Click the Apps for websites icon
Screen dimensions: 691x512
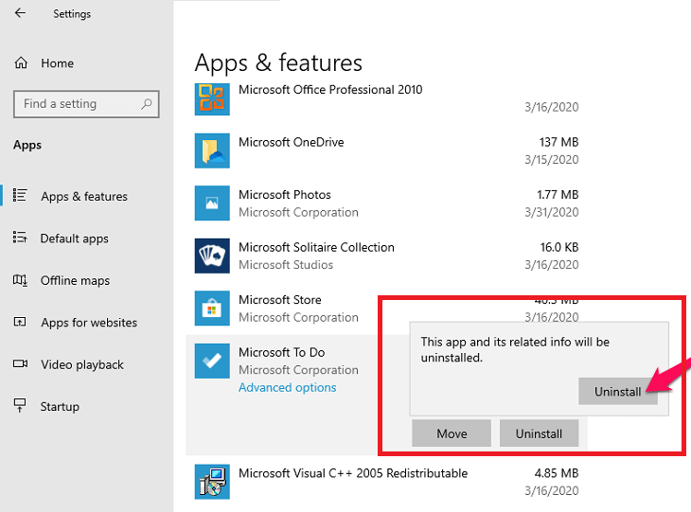point(20,322)
